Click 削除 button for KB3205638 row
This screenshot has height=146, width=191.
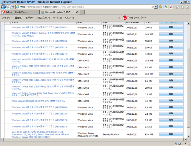point(171,41)
